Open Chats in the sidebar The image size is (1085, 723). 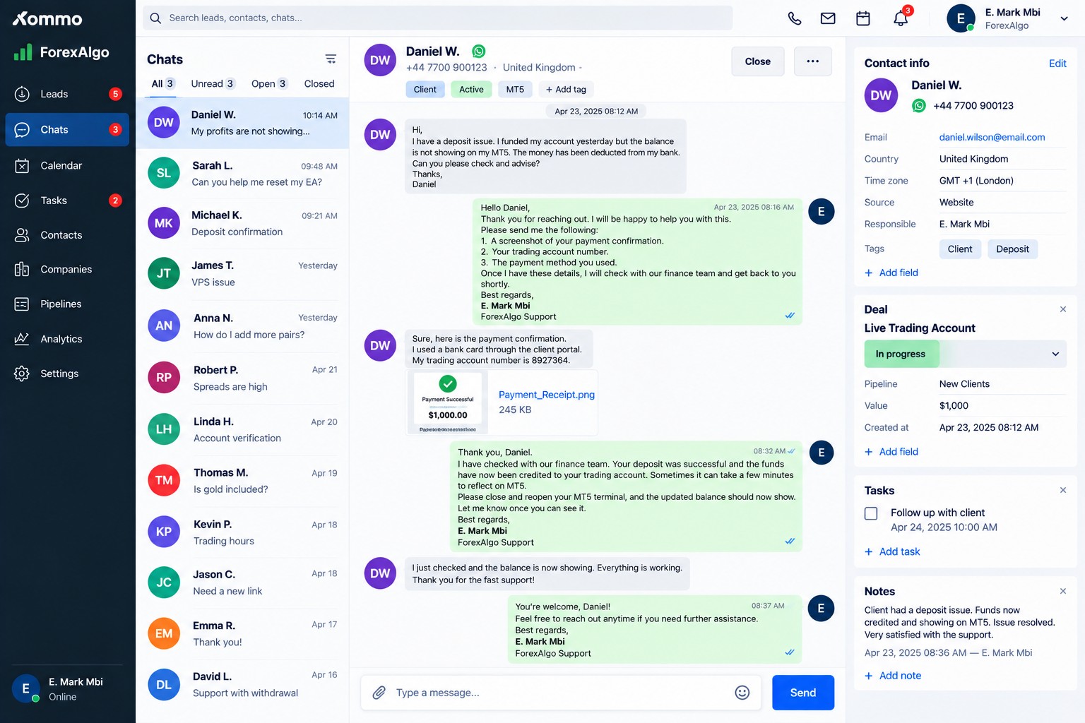(x=67, y=129)
